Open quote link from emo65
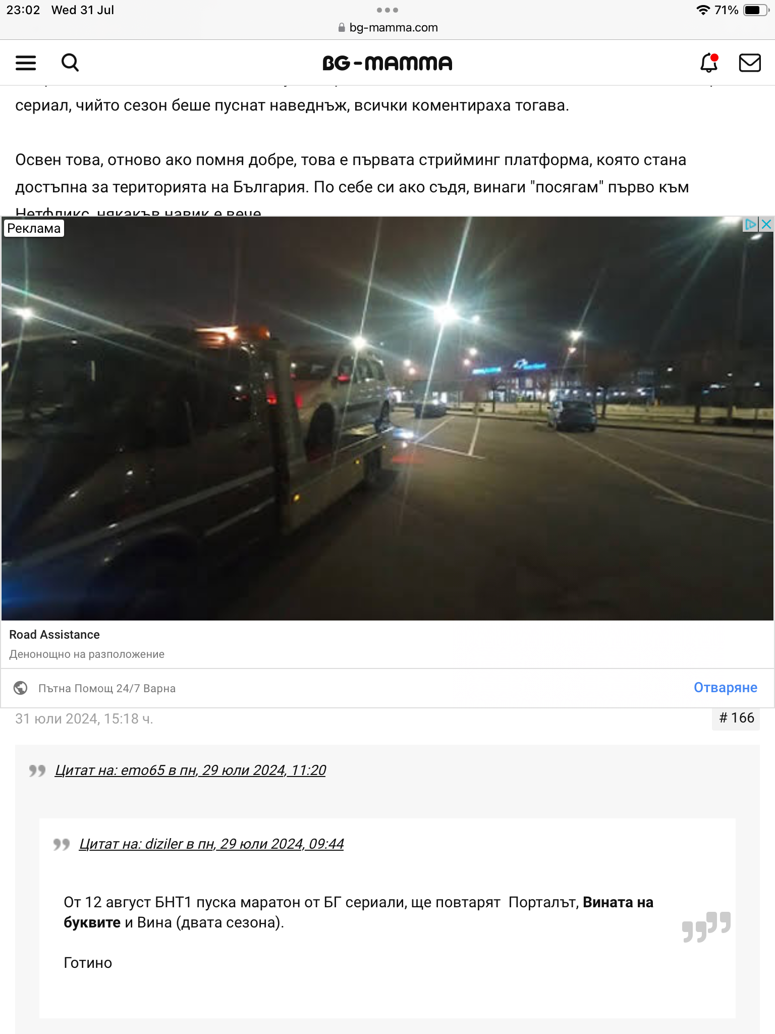The height and width of the screenshot is (1034, 775). (190, 770)
